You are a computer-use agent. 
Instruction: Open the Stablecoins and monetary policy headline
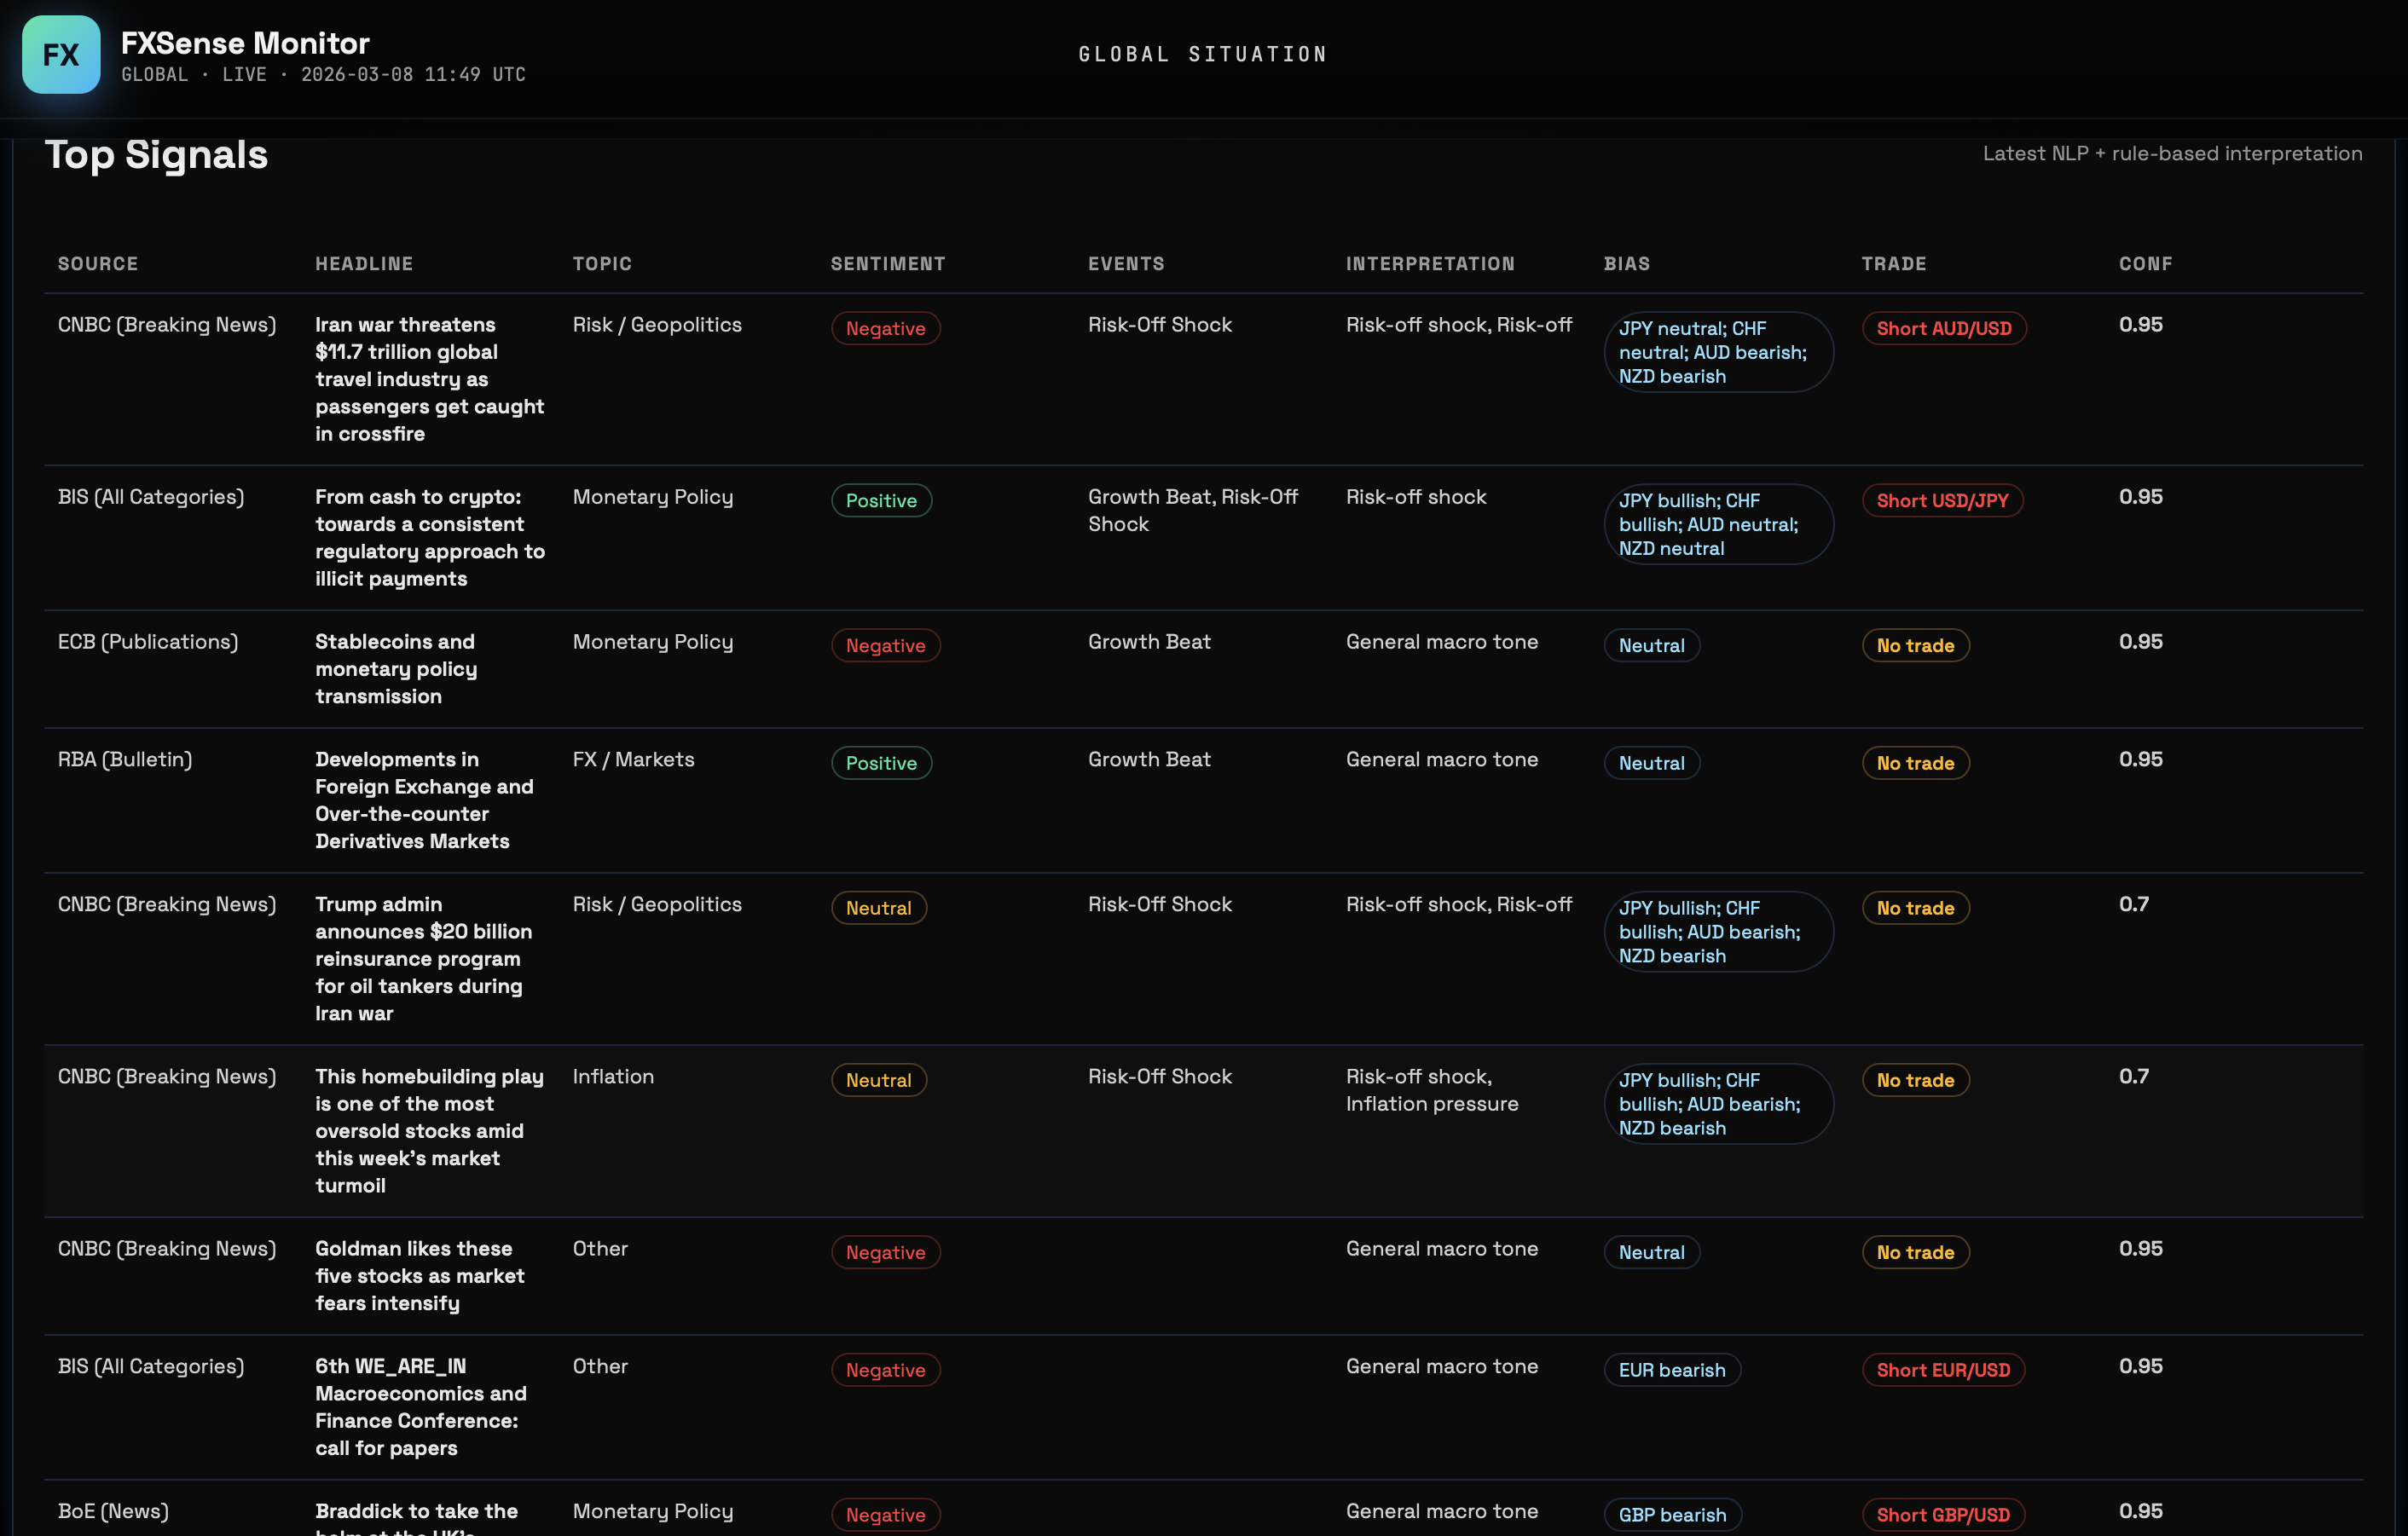[396, 668]
